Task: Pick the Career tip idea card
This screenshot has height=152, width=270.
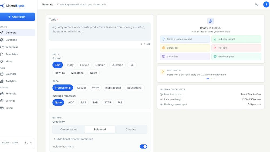Action: click(x=185, y=48)
